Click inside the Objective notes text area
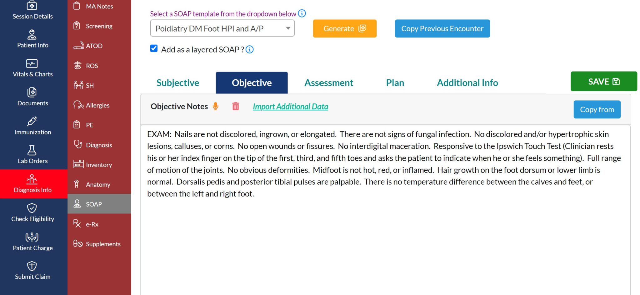Screen dimensions: 640x295 pyautogui.click(x=386, y=210)
